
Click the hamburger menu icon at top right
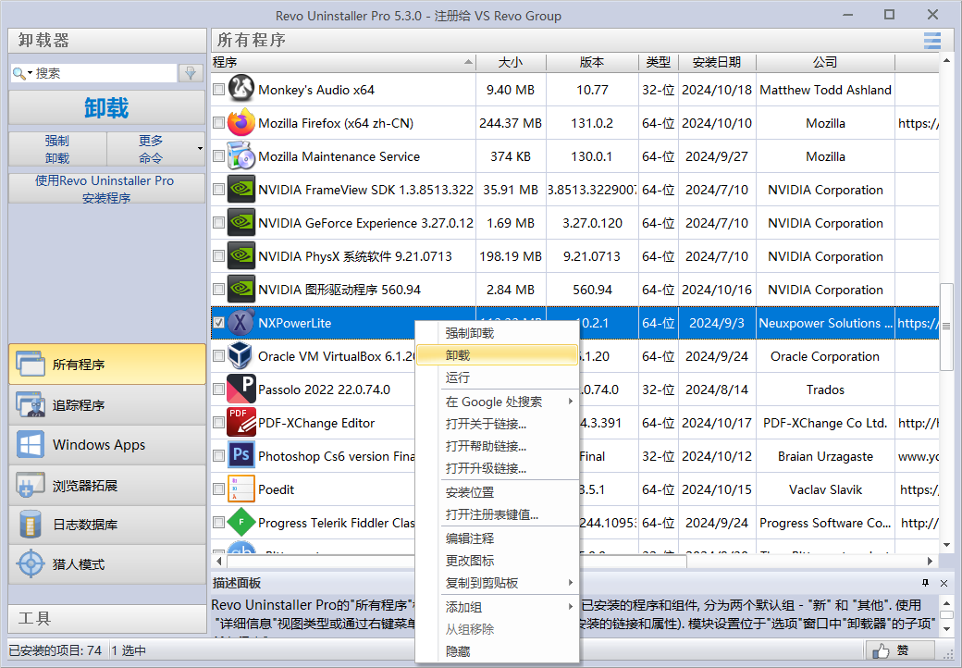point(932,41)
